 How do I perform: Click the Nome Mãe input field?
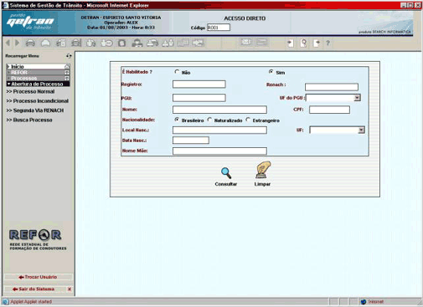219,151
